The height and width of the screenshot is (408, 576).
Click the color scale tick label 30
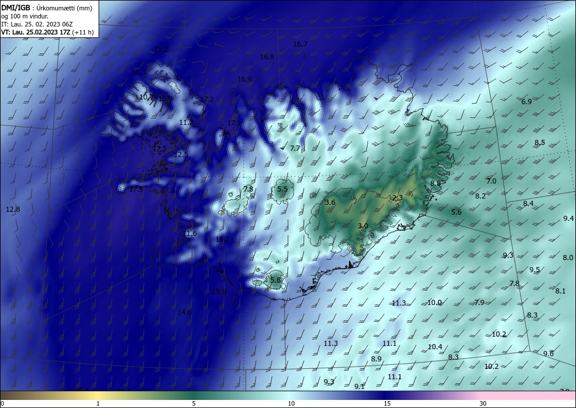click(x=483, y=403)
